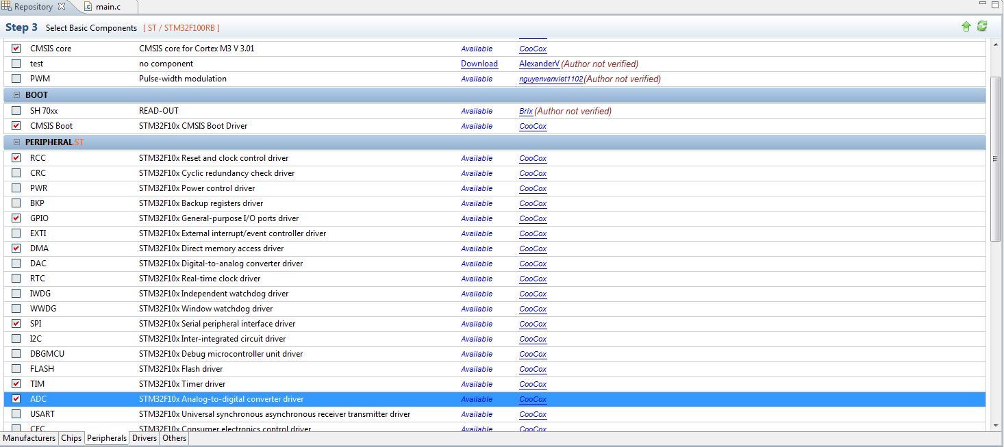Image resolution: width=1004 pixels, height=447 pixels.
Task: Uncheck the SPI driver checkbox
Action: click(16, 324)
